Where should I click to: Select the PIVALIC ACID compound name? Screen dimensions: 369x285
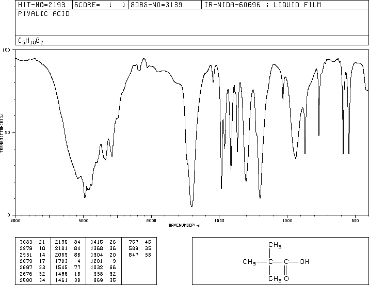coord(44,14)
